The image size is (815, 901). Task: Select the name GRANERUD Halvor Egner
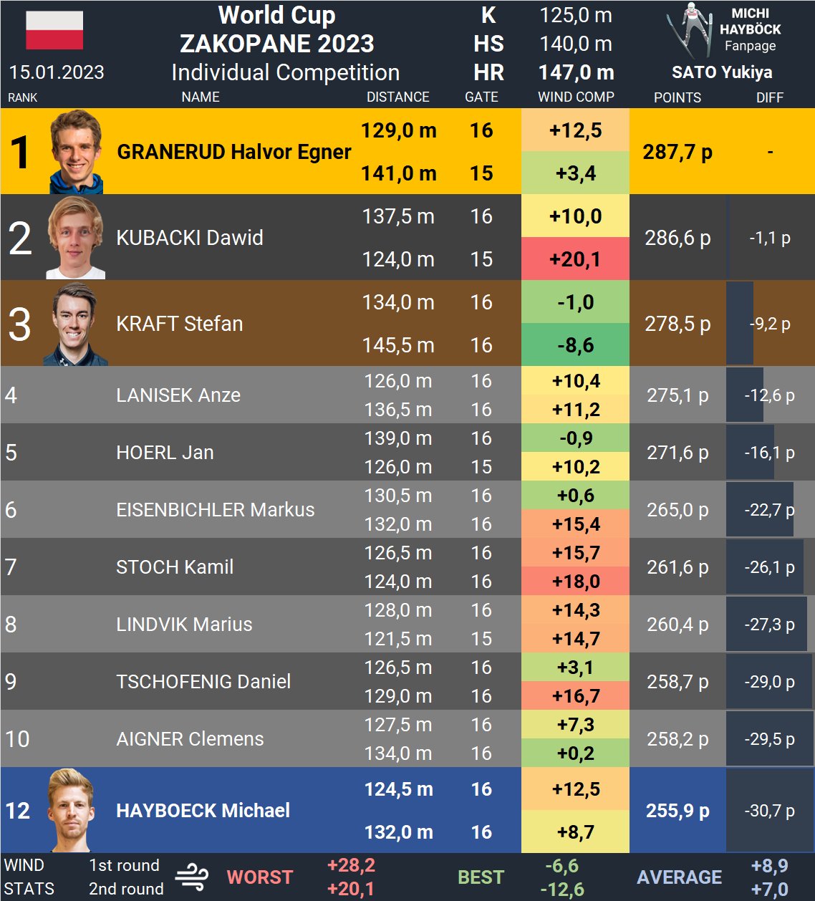tap(234, 152)
